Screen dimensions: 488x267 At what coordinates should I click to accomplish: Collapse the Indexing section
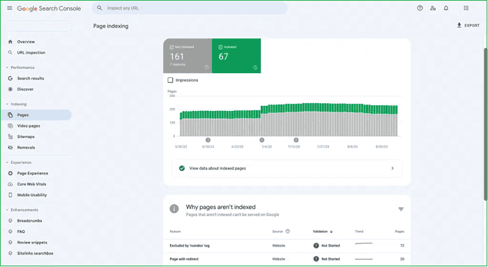tap(7, 105)
